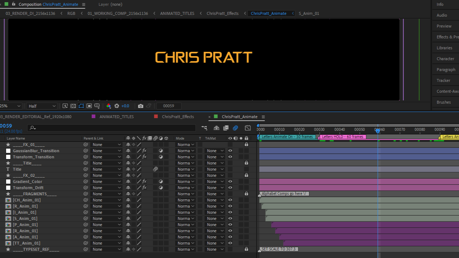This screenshot has width=459, height=258.
Task: Select RGB in the comp navigator
Action: point(71,13)
